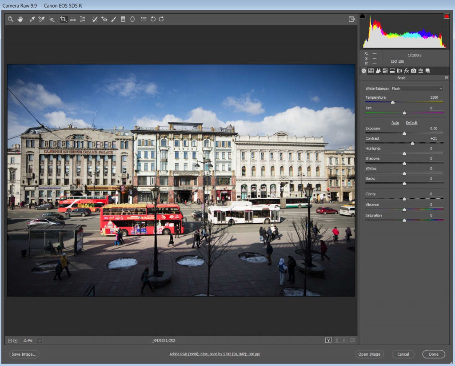Select the Zoom tool
Screen dimensions: 455x366
[11, 19]
